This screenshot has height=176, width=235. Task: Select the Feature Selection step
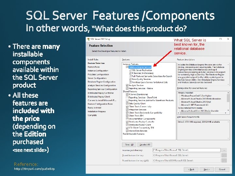pos(96,63)
